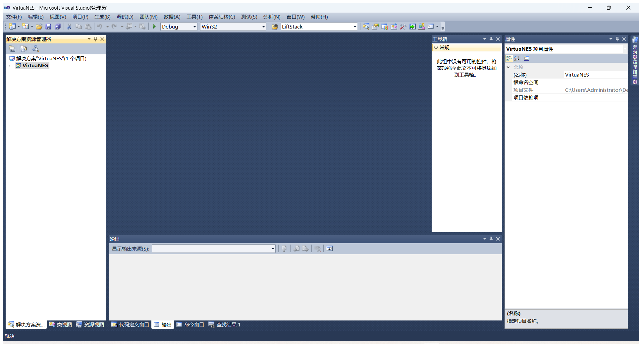This screenshot has height=344, width=642.
Task: Click the New Project toolbar icon
Action: [12, 27]
